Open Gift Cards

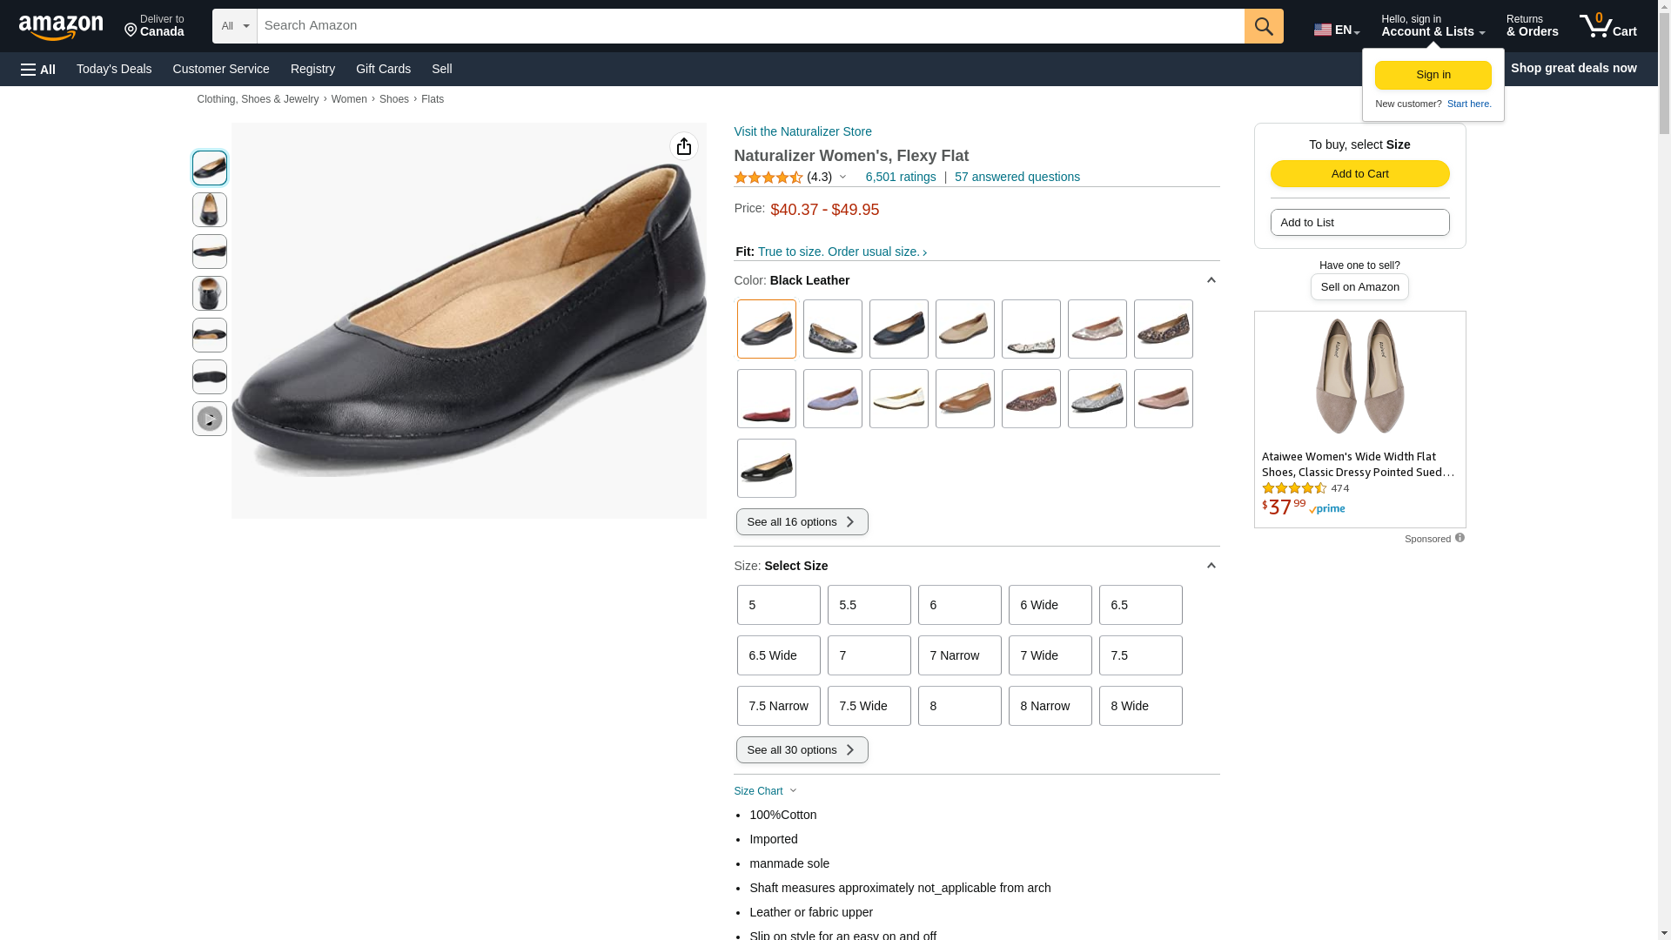tap(383, 69)
